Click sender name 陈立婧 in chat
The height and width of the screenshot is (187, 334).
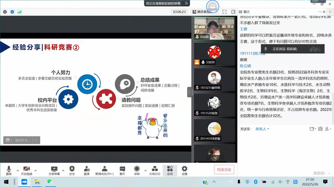tap(245, 66)
